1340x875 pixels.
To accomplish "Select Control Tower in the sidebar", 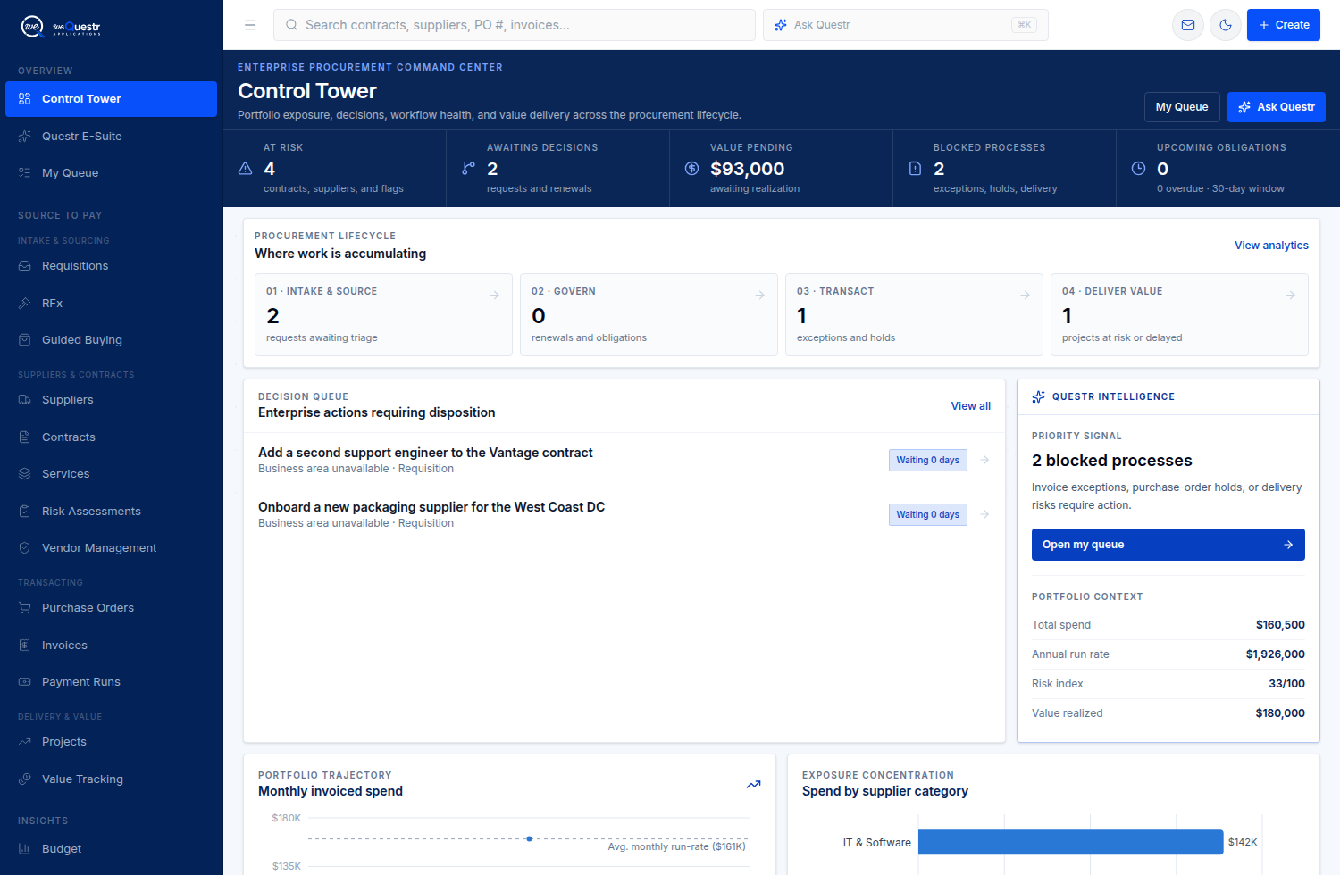I will [x=111, y=99].
